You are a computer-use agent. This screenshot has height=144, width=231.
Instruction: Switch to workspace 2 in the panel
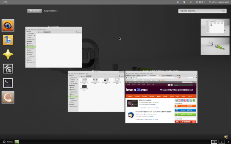pyautogui.click(x=222, y=142)
